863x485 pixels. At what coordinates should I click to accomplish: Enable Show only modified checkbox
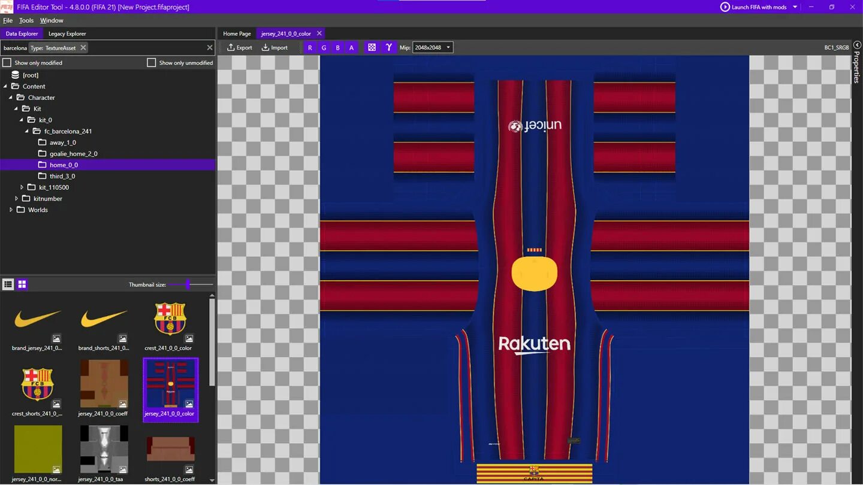click(x=7, y=62)
